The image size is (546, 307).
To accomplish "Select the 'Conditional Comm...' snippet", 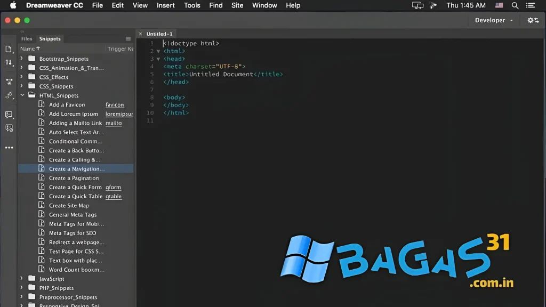I will point(76,141).
